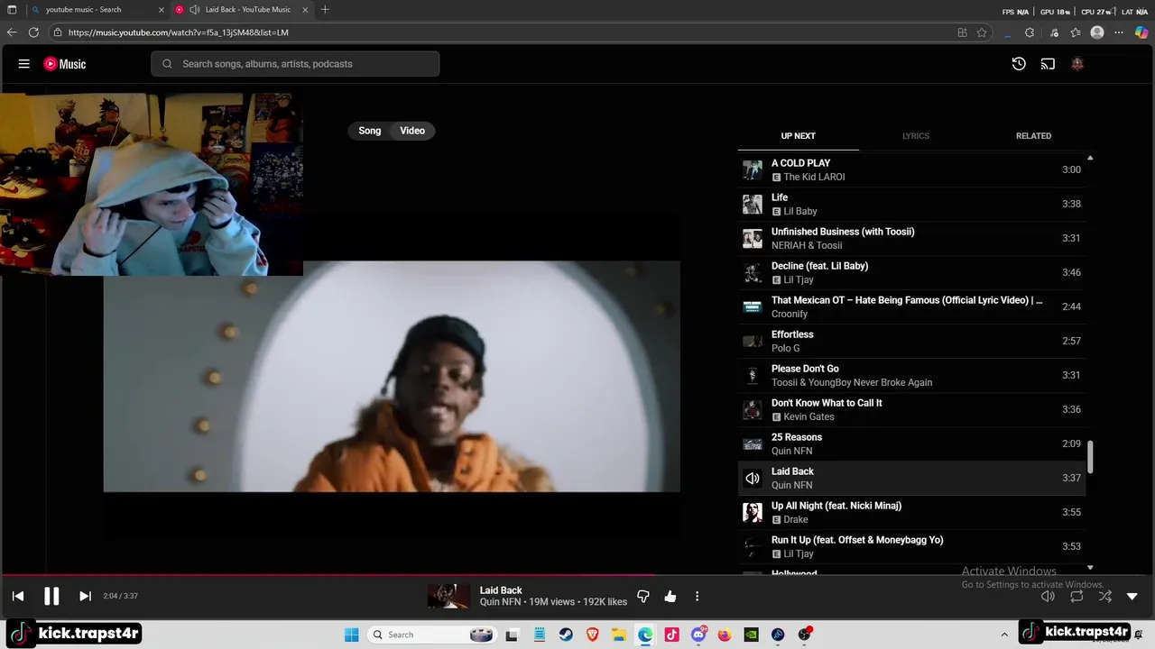Open Steam from the taskbar
The width and height of the screenshot is (1155, 649).
click(x=565, y=635)
